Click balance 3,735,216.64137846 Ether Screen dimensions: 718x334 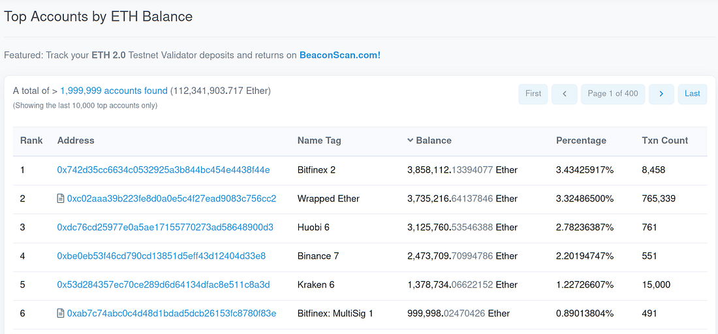click(x=463, y=198)
